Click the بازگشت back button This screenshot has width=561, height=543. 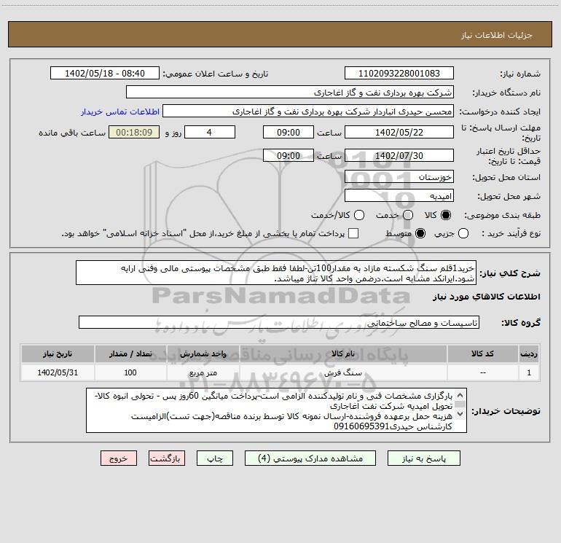167,458
